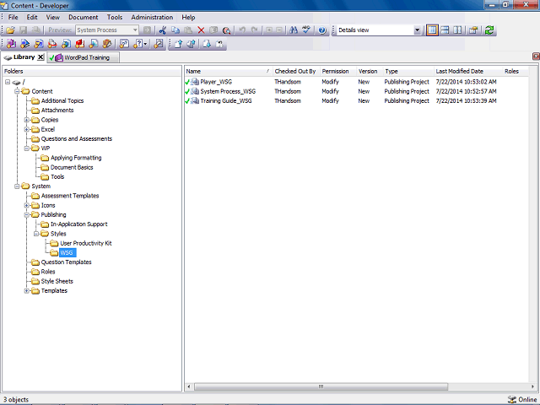Check in document via up arrow icon
The width and height of the screenshot is (540, 405).
click(178, 44)
